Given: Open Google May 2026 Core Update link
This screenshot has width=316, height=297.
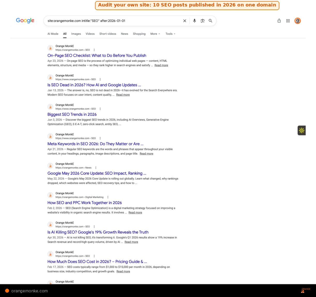Looking at the screenshot, I should [x=97, y=173].
